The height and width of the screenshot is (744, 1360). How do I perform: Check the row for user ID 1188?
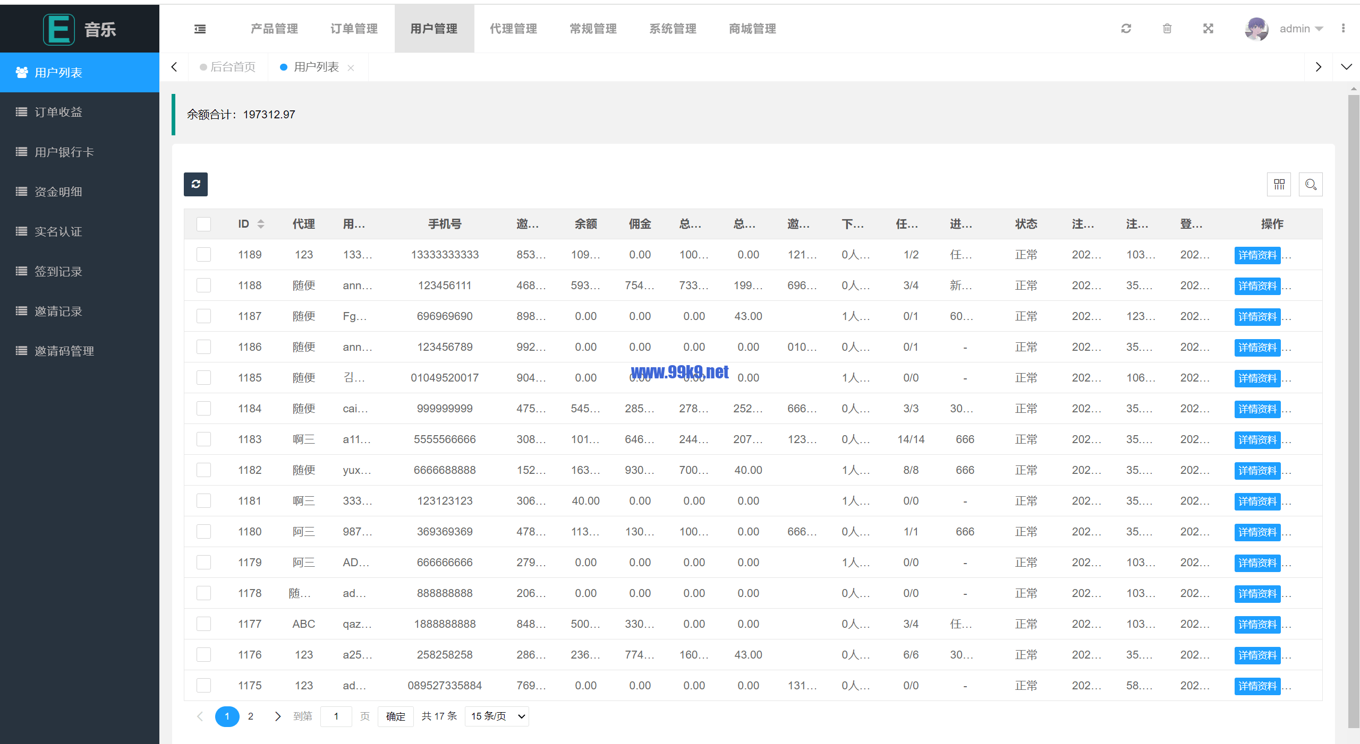[203, 286]
